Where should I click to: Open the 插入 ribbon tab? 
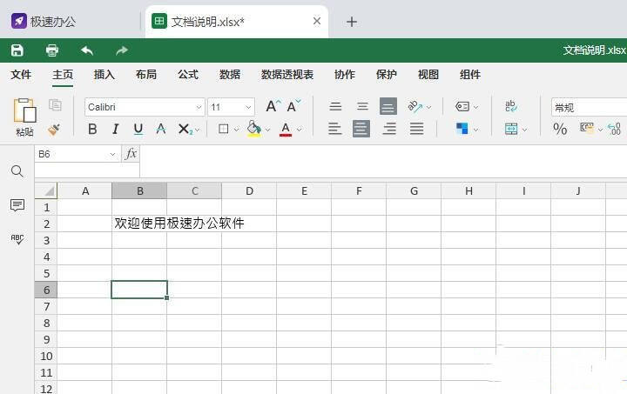click(104, 75)
